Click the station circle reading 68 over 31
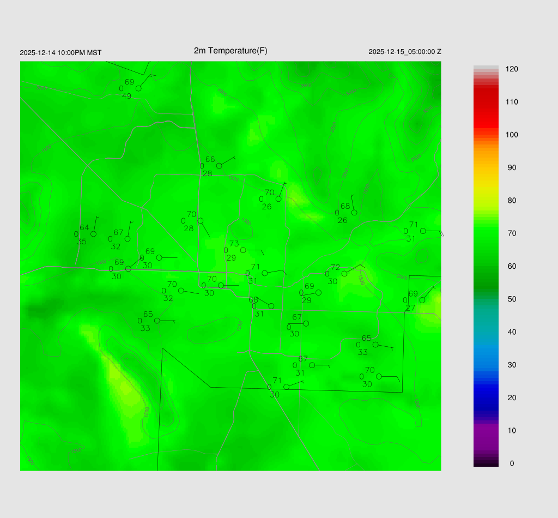 coord(271,306)
